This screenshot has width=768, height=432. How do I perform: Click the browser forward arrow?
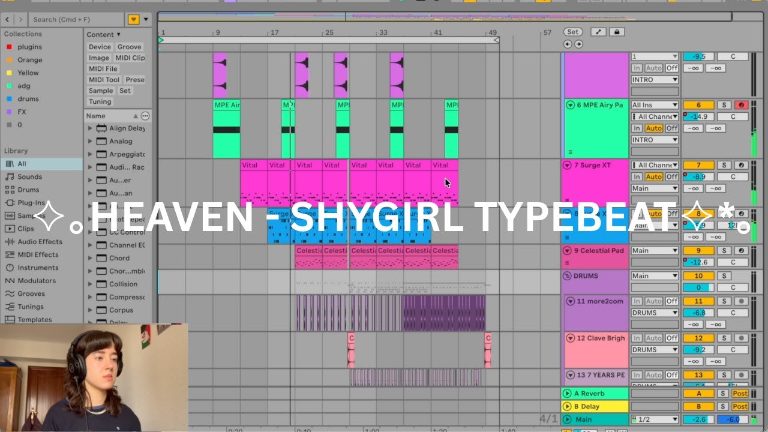pyautogui.click(x=21, y=20)
